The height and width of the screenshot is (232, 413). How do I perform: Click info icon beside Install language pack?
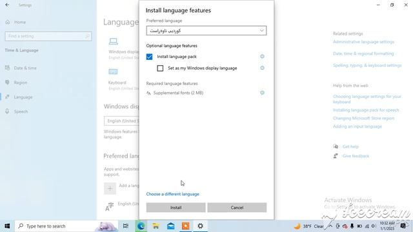(x=262, y=56)
